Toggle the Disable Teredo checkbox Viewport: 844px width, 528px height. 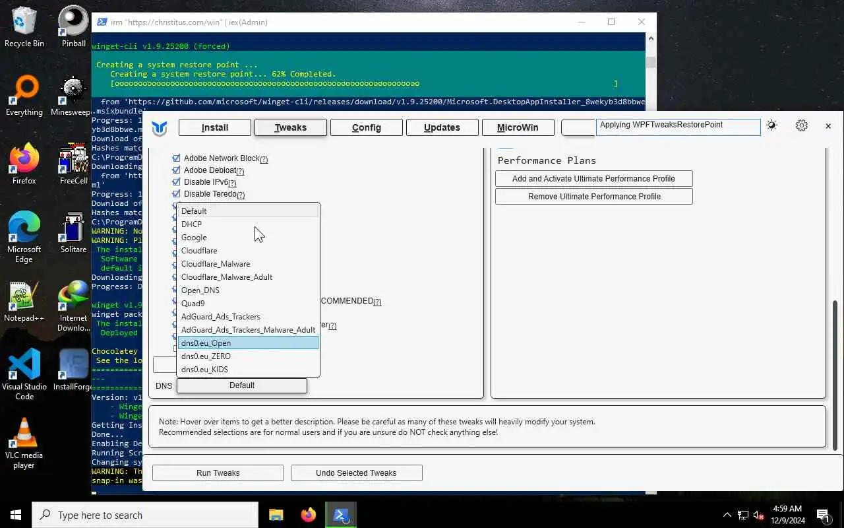point(176,194)
